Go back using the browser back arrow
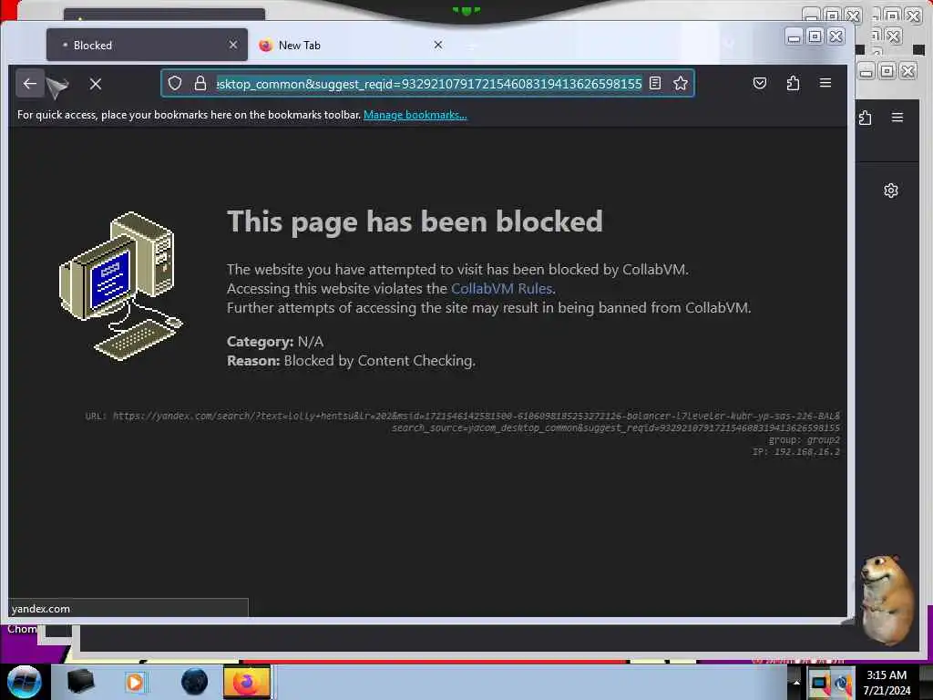The image size is (933, 700). point(30,83)
